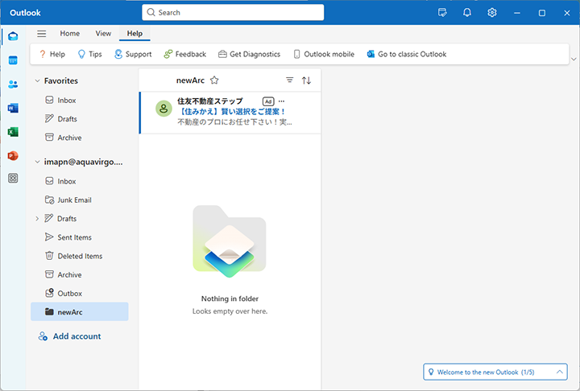Viewport: 580px width, 391px height.
Task: Click Support in the ribbon
Action: pyautogui.click(x=133, y=55)
